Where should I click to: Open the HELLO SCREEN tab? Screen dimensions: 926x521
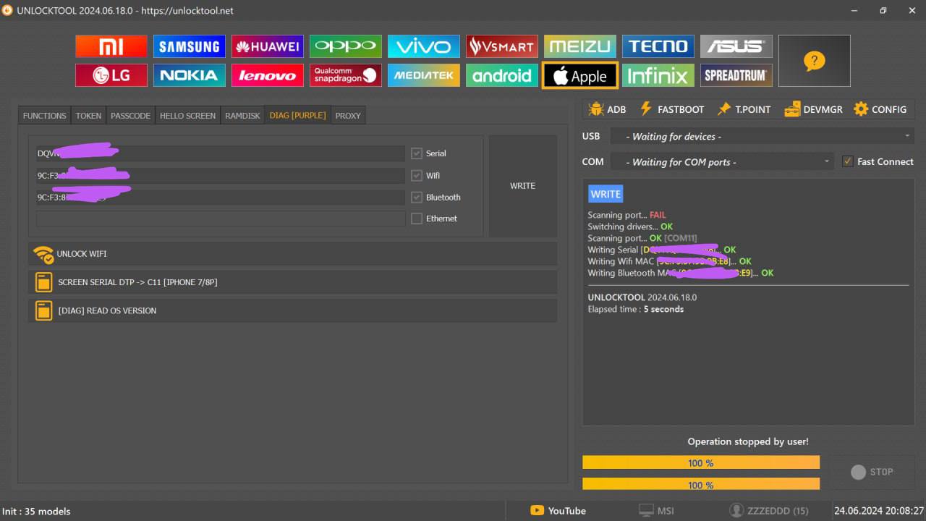pos(187,116)
